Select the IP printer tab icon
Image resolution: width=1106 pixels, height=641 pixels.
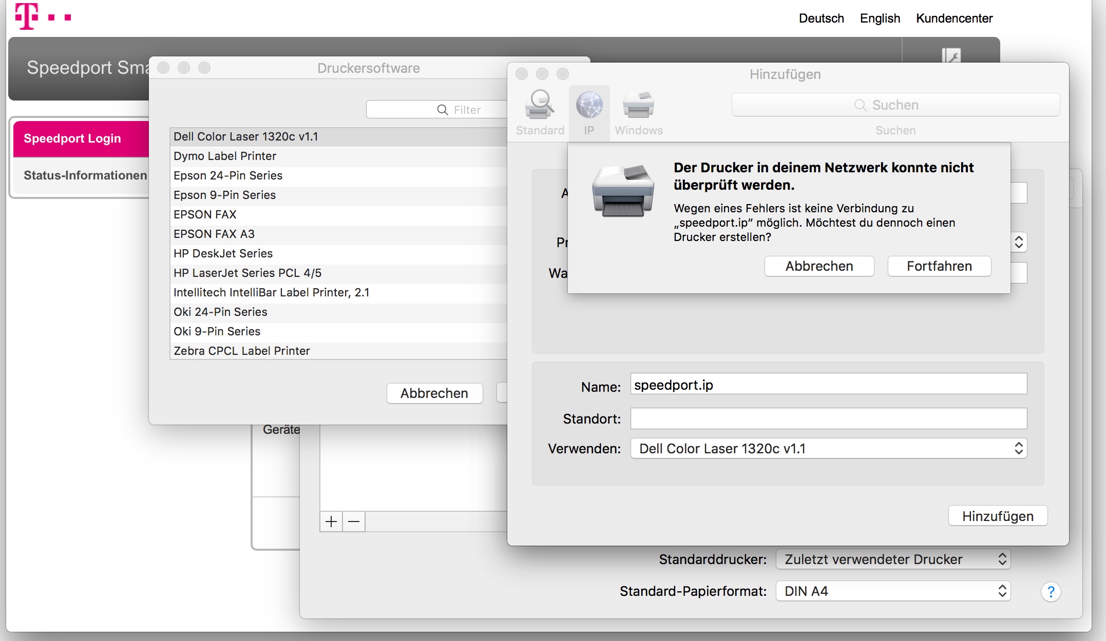pyautogui.click(x=589, y=105)
